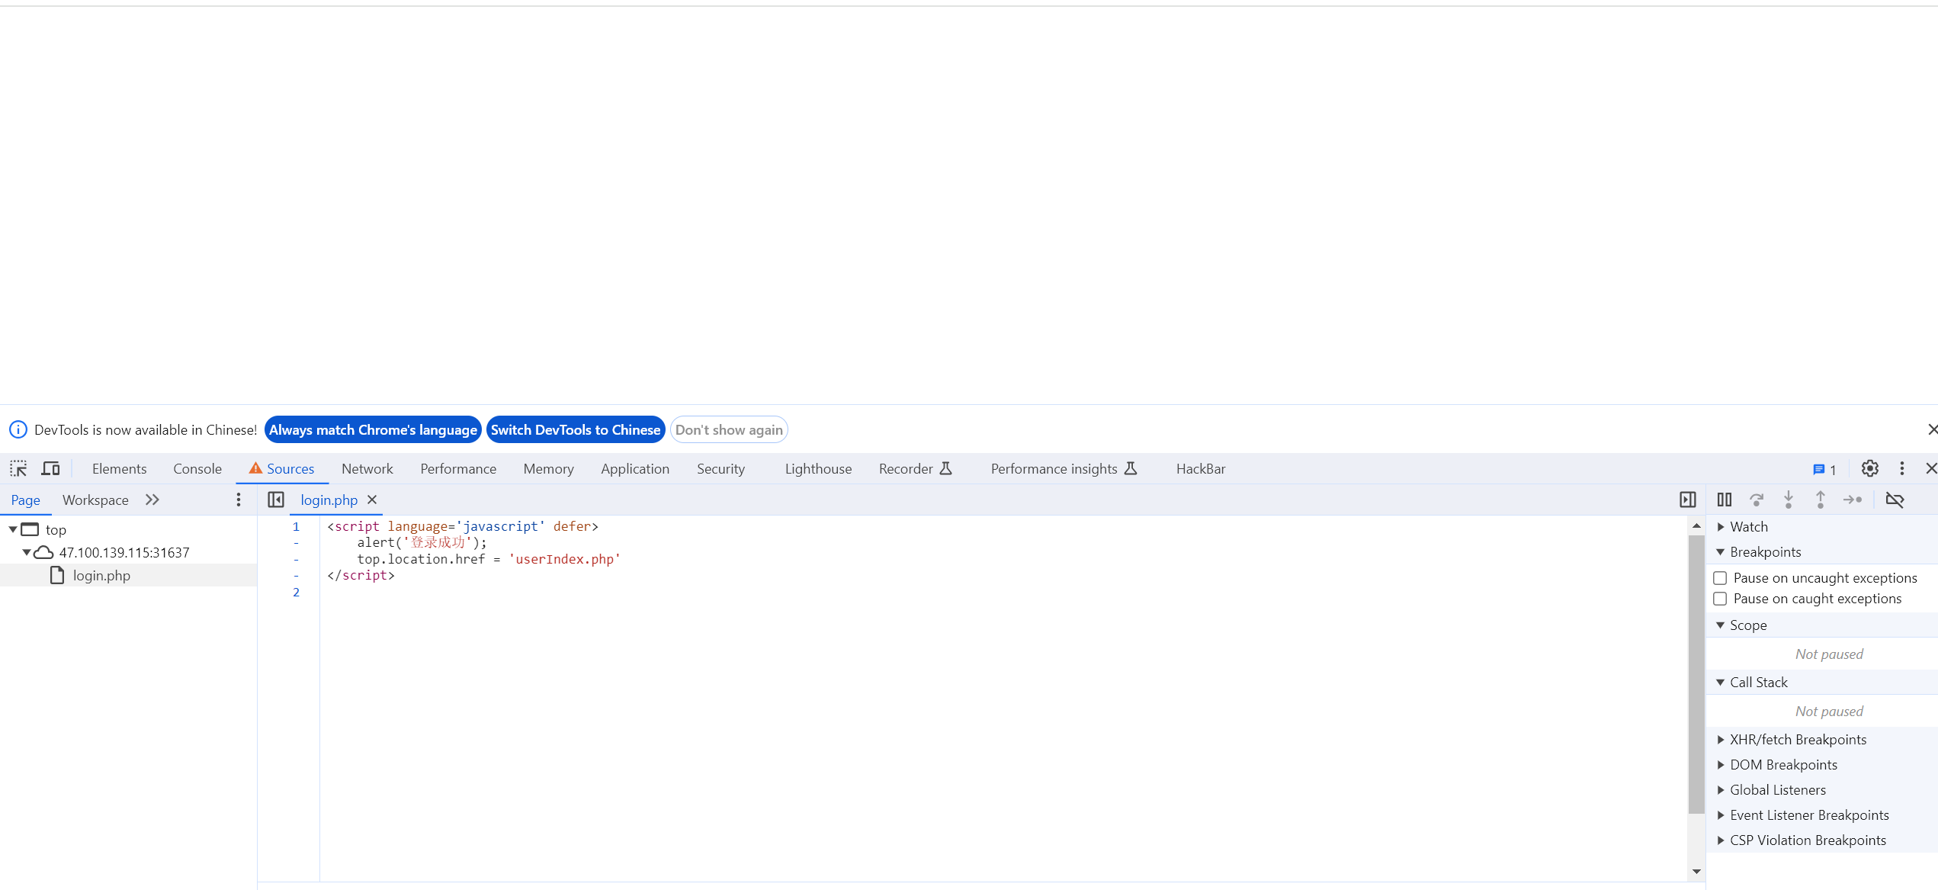Hide the navigator sidebar icon
Image resolution: width=1938 pixels, height=890 pixels.
[276, 500]
